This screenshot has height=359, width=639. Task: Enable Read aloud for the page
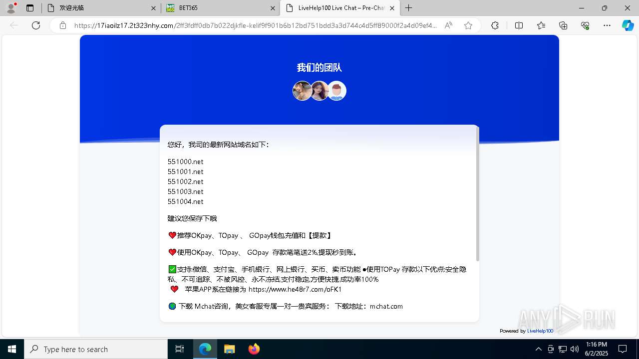click(448, 25)
